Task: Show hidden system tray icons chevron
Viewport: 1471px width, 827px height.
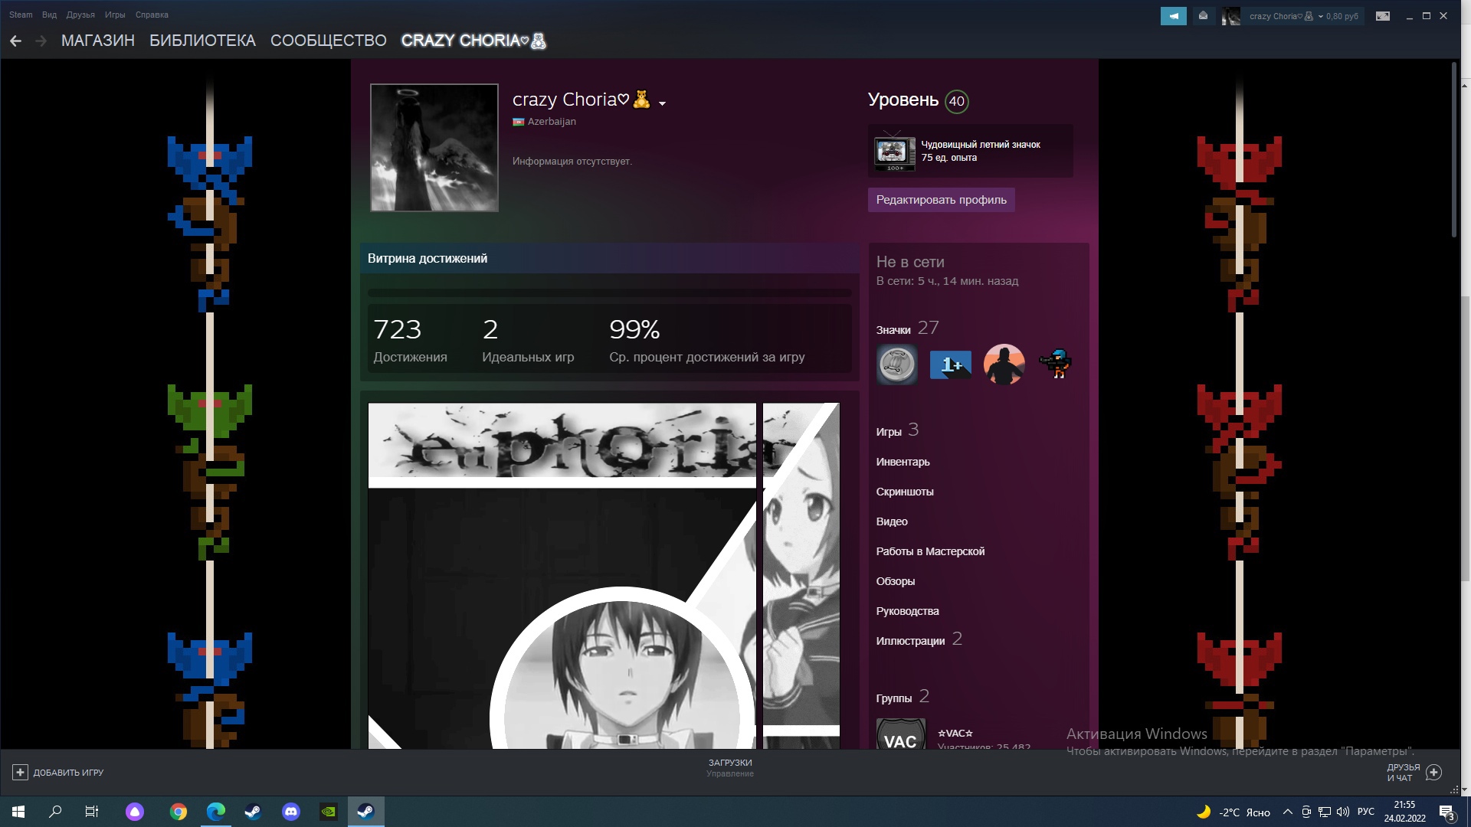Action: [1288, 812]
